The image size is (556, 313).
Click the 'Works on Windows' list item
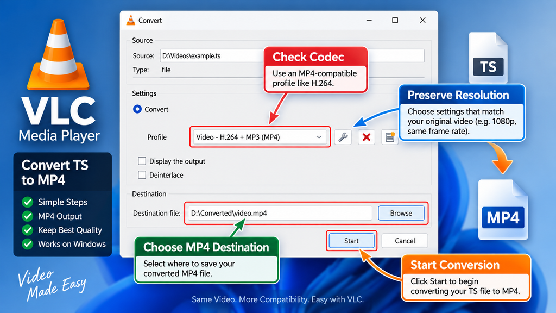pos(64,244)
